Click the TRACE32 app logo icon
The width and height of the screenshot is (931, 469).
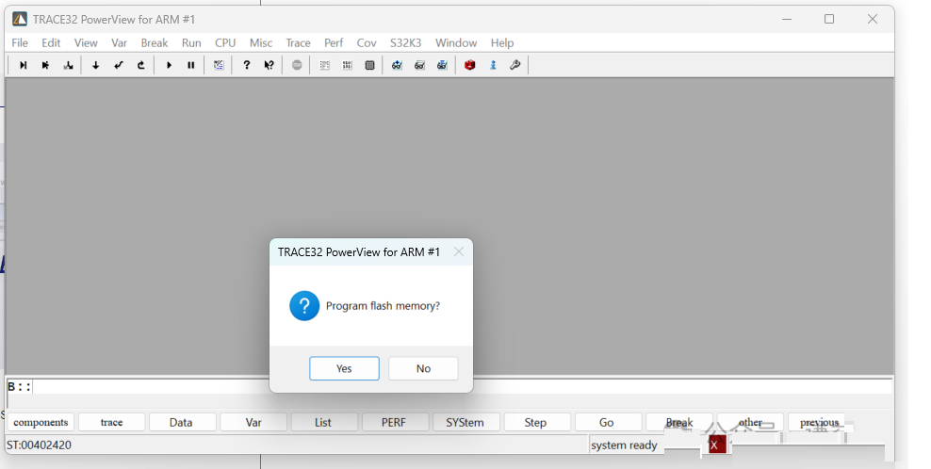click(x=20, y=19)
